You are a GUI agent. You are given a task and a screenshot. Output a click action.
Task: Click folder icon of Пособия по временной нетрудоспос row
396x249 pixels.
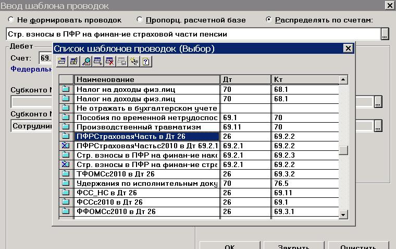tap(66, 117)
